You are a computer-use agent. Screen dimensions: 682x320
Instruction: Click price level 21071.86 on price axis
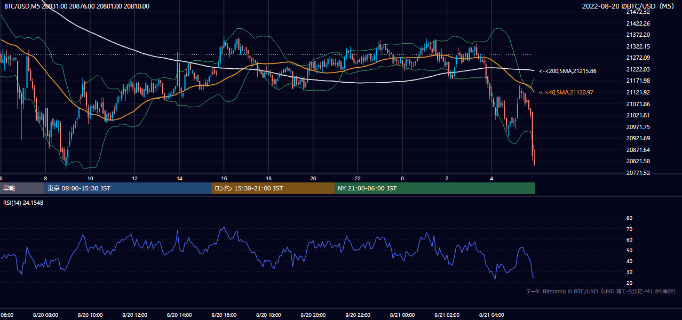pyautogui.click(x=638, y=104)
